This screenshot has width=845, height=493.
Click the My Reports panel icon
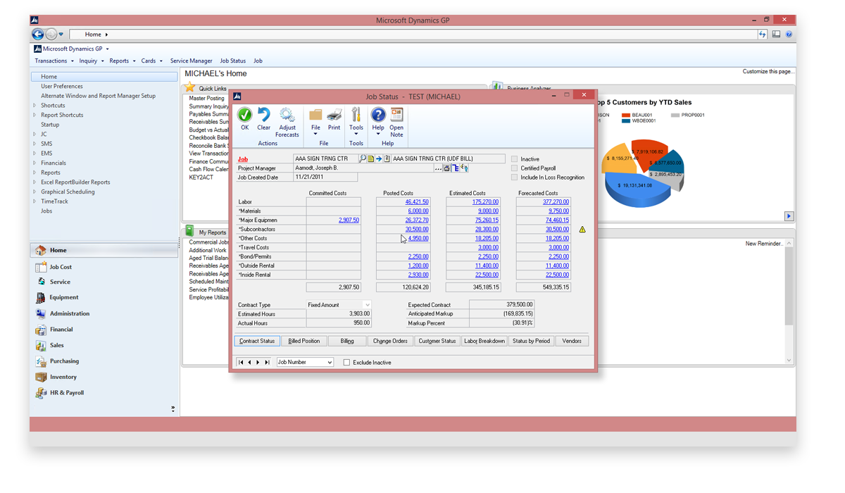tap(189, 231)
